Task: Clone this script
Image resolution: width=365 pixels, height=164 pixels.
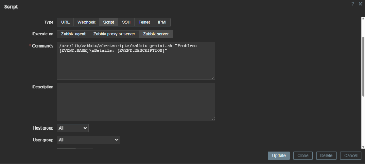Action: pos(303,155)
